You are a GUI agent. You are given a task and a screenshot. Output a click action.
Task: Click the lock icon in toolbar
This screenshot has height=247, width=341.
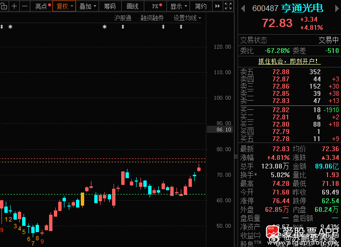[4, 6]
